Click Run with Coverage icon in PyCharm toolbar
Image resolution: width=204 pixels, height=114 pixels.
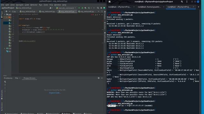pyautogui.click(x=85, y=8)
